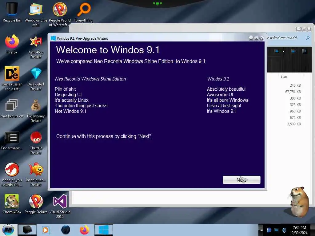Click the taskbar clock showing 7:34 PM
Viewport: 315px width, 236px height.
[299, 230]
